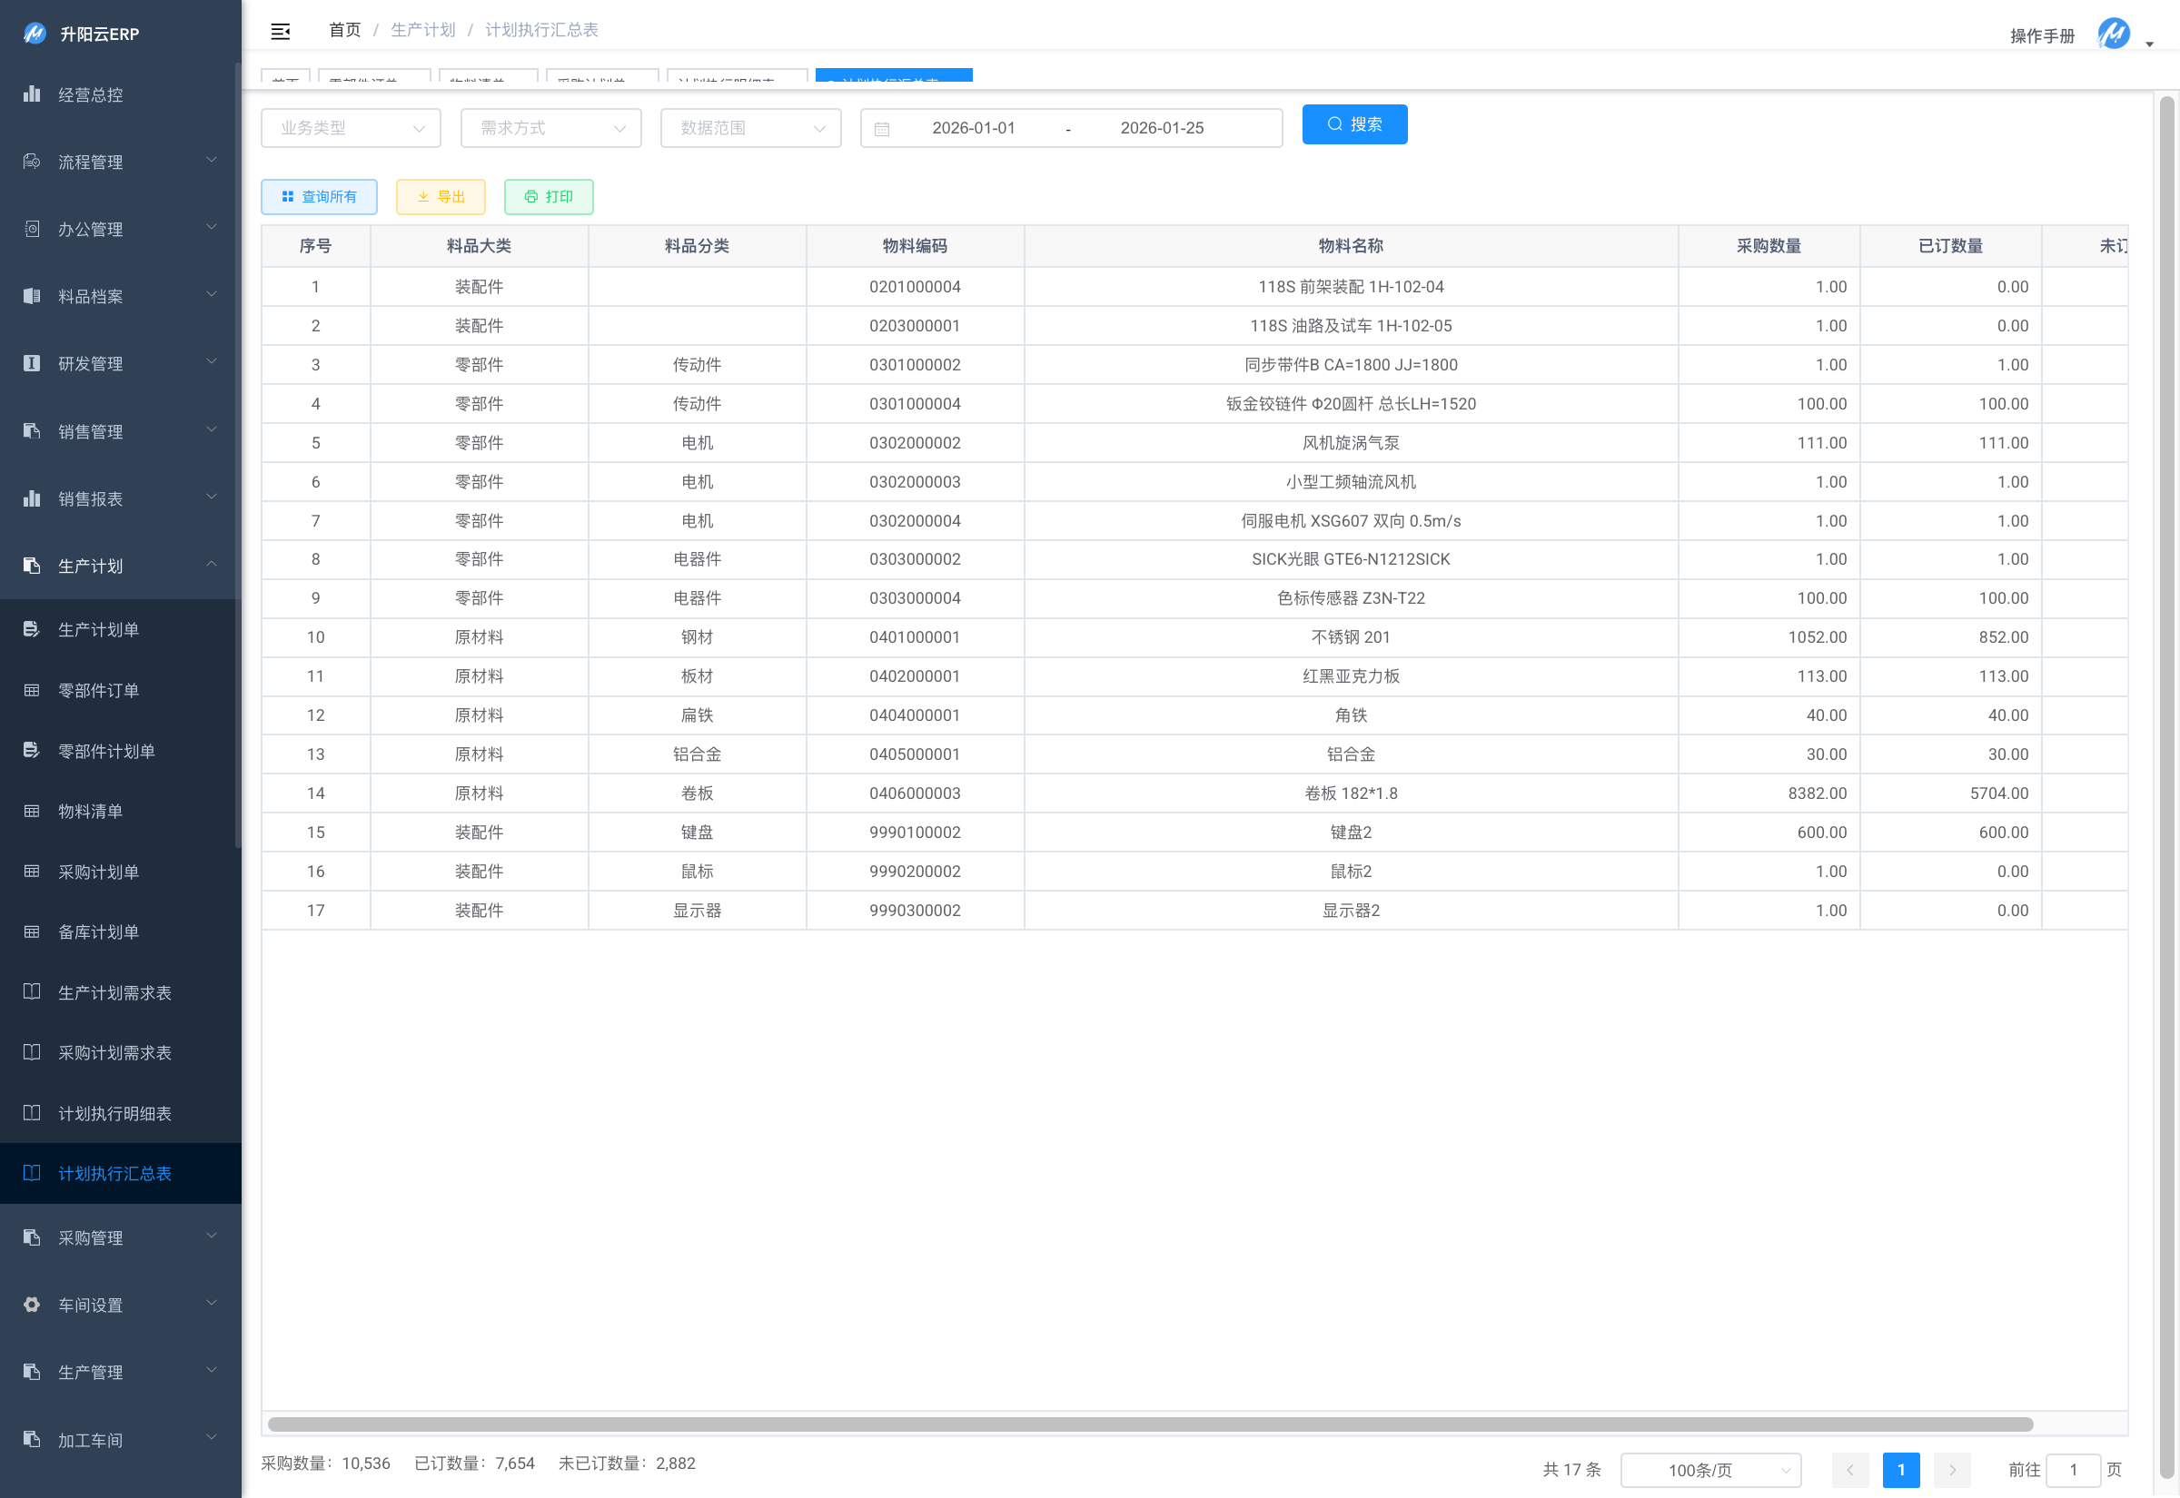Screen dimensions: 2180x1498
Task: Expand the 采购管理 sidebar menu
Action: pos(120,1238)
